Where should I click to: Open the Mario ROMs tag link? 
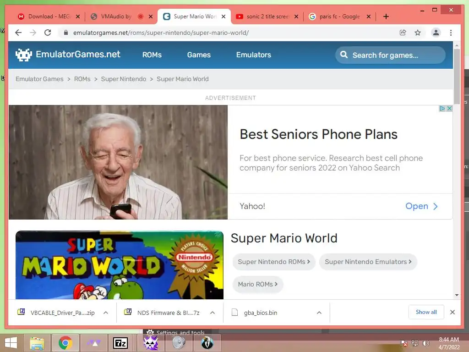(258, 284)
